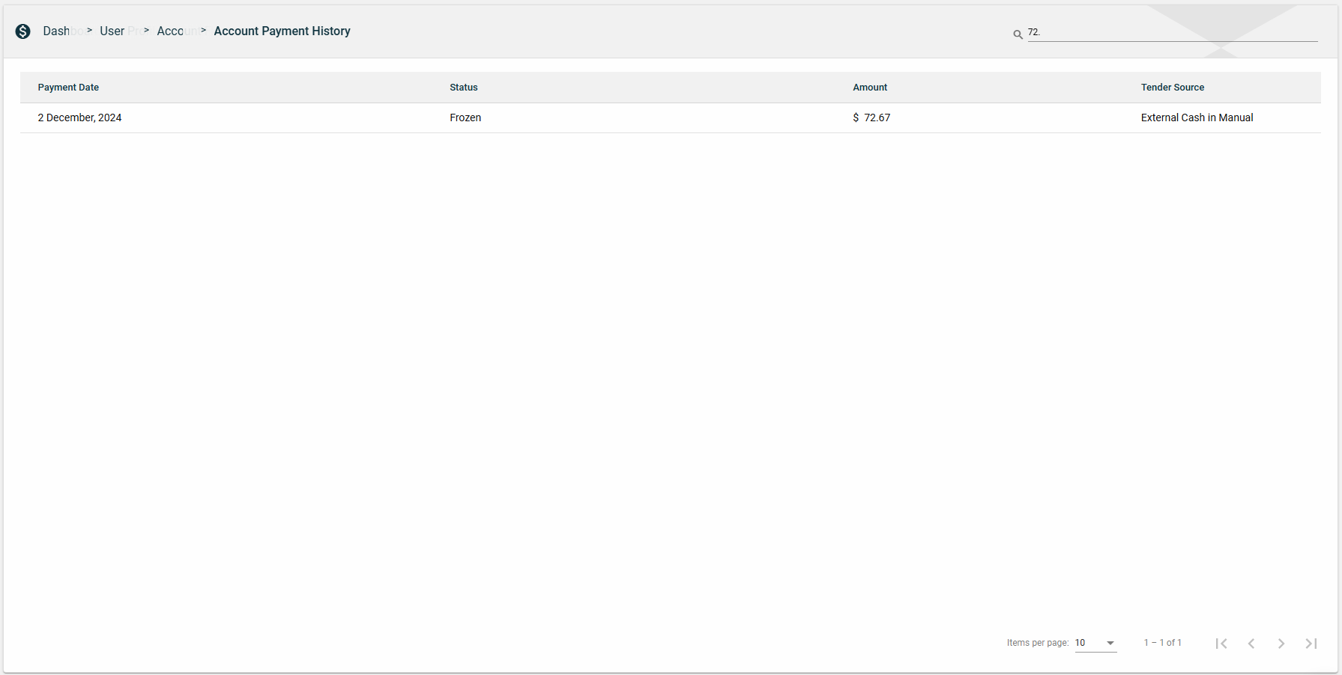Click the External Cash in Manual cell

(1197, 118)
